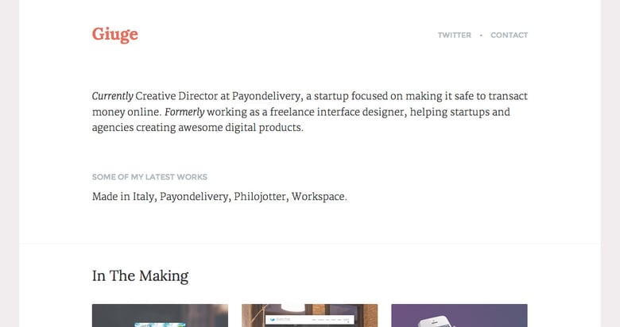620x327 pixels.
Task: Open Payondelivery in the latest works list
Action: [x=193, y=196]
